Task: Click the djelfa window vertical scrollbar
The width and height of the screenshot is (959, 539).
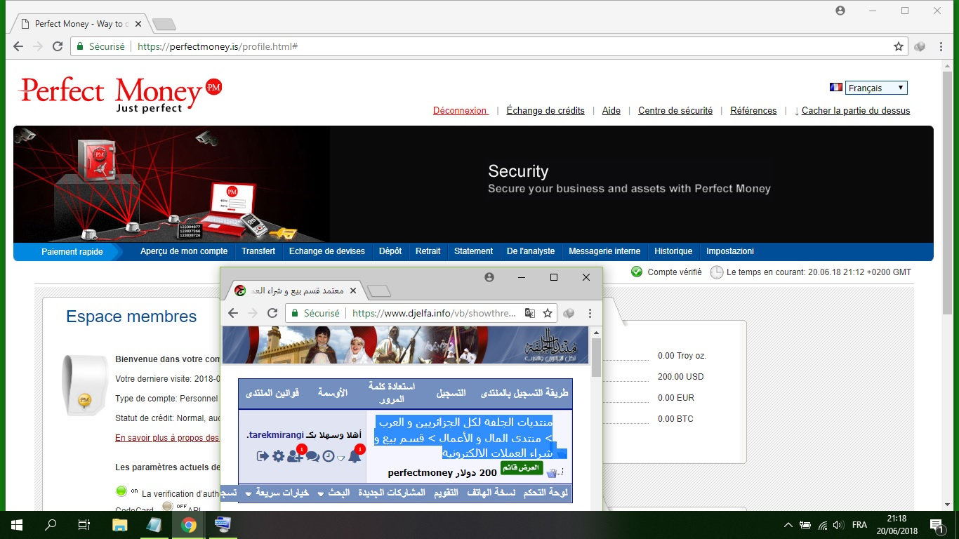Action: pos(597,358)
